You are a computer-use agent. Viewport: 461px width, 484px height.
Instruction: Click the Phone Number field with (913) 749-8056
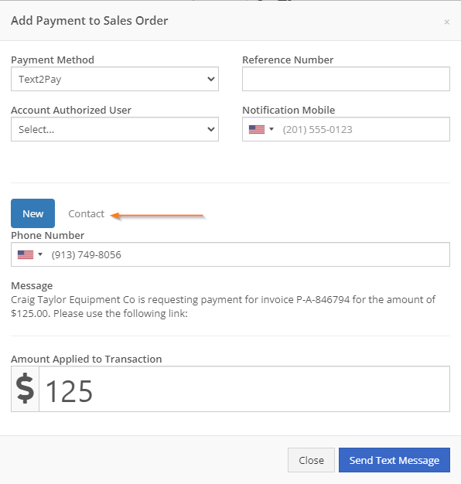click(230, 254)
